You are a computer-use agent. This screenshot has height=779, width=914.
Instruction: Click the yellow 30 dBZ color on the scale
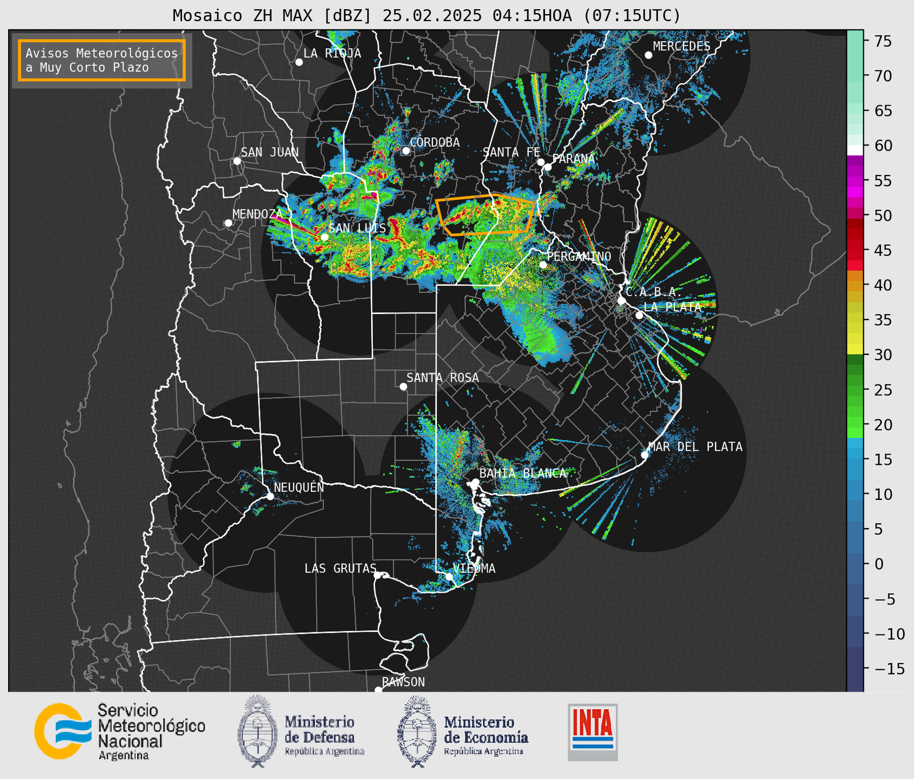pyautogui.click(x=855, y=350)
